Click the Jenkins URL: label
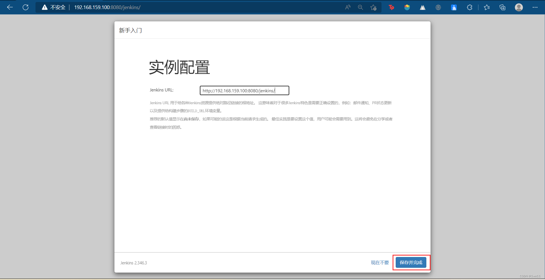Image resolution: width=545 pixels, height=280 pixels. [162, 90]
